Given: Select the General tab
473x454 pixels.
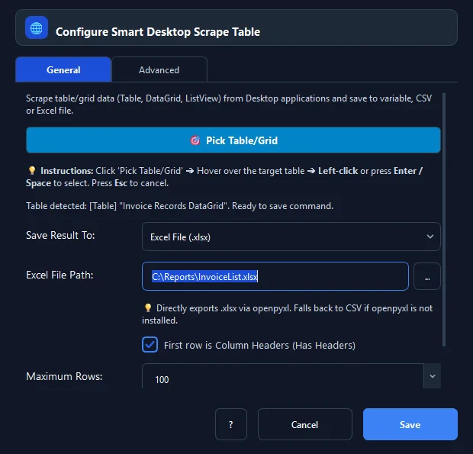Looking at the screenshot, I should 63,69.
